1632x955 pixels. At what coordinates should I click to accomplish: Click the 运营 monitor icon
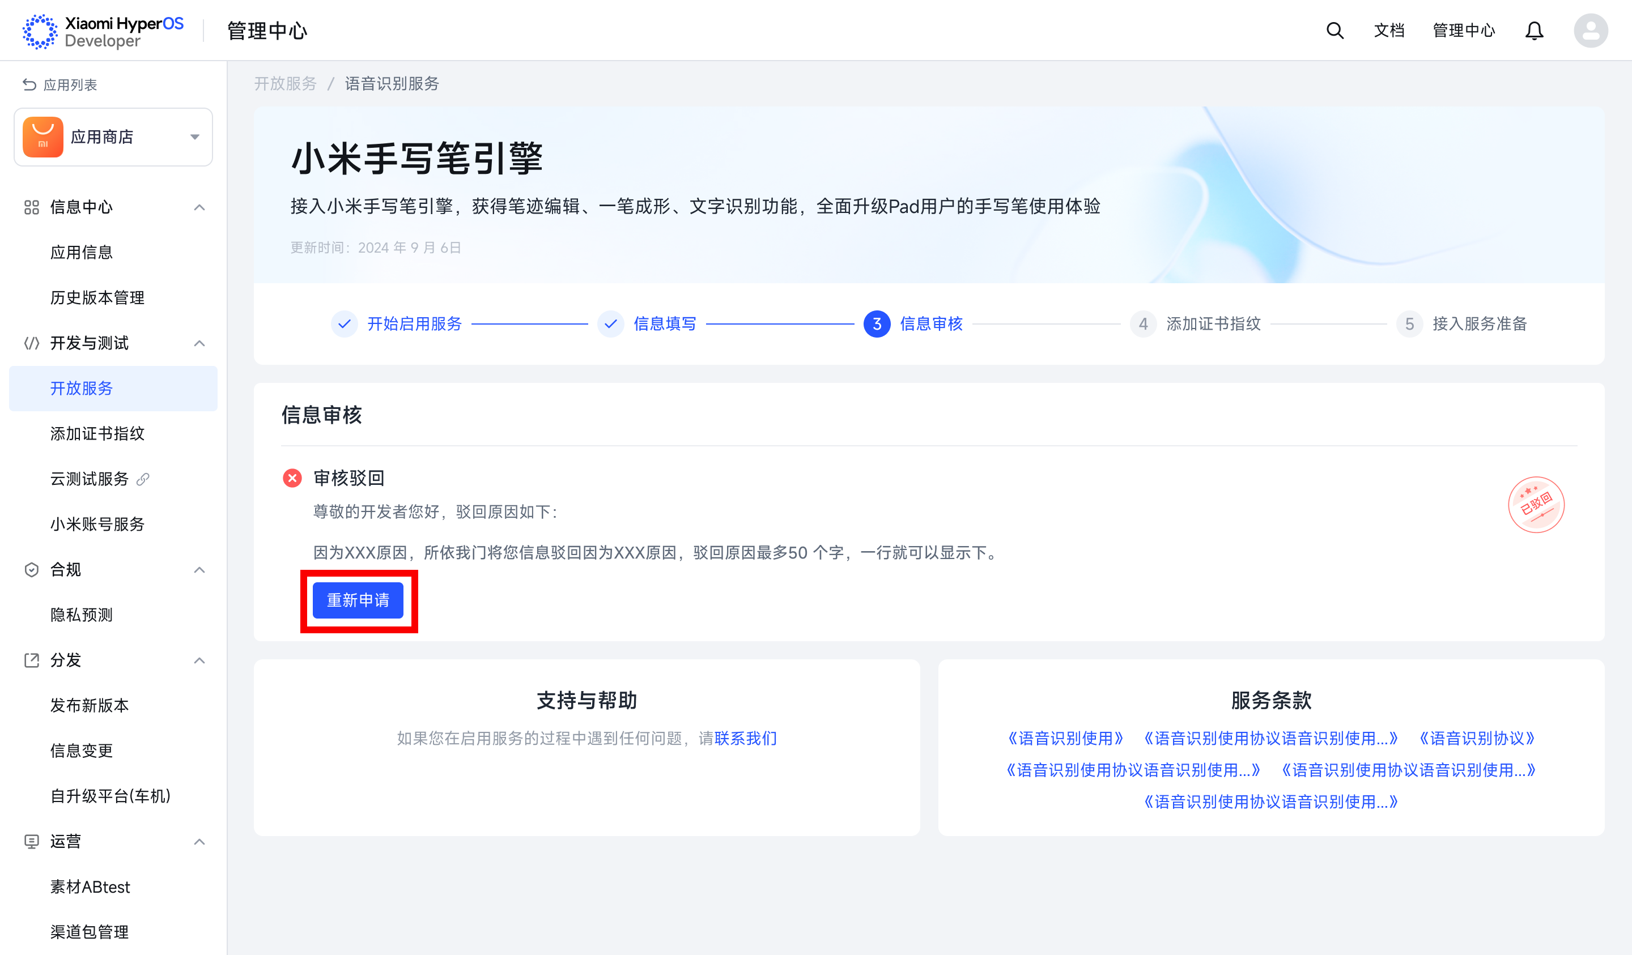click(x=32, y=842)
